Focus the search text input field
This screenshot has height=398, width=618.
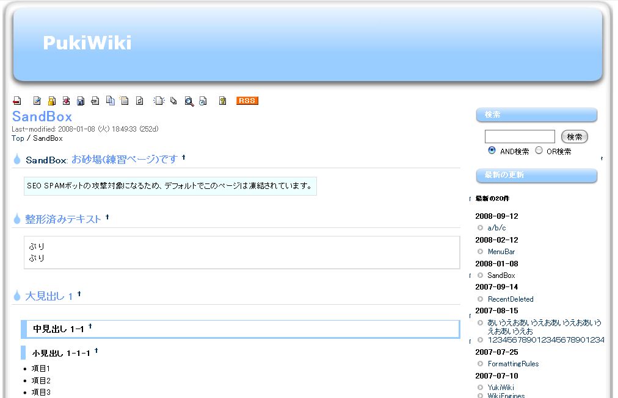[x=520, y=137]
